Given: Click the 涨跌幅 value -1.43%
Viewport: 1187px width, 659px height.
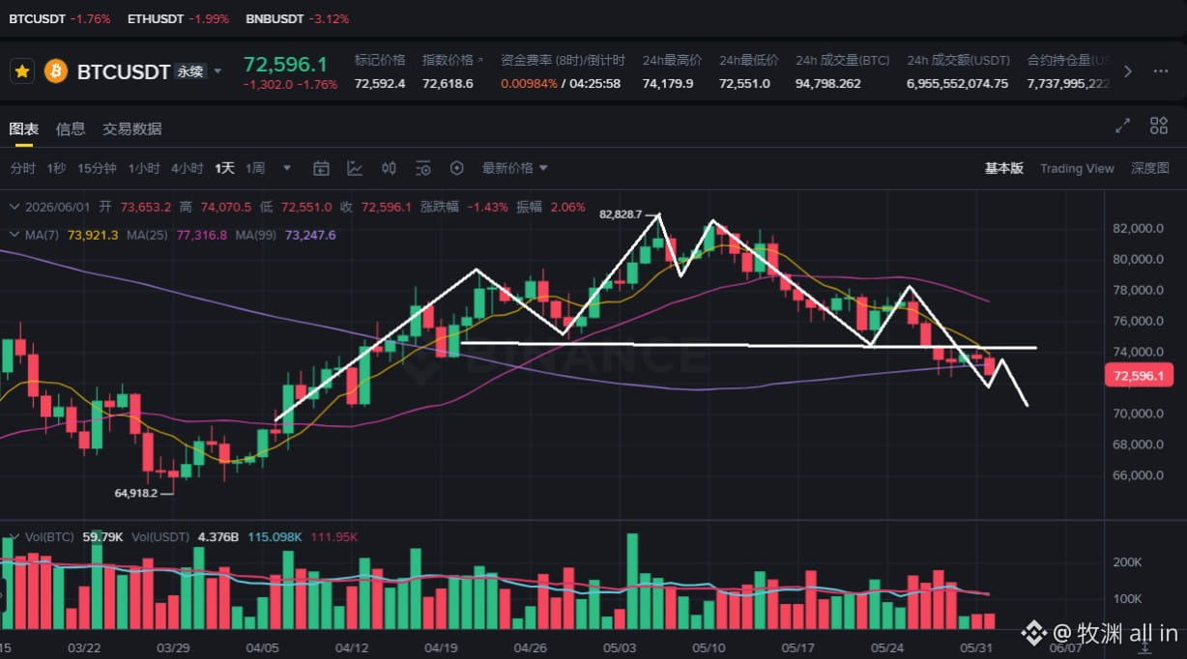Looking at the screenshot, I should (x=488, y=207).
